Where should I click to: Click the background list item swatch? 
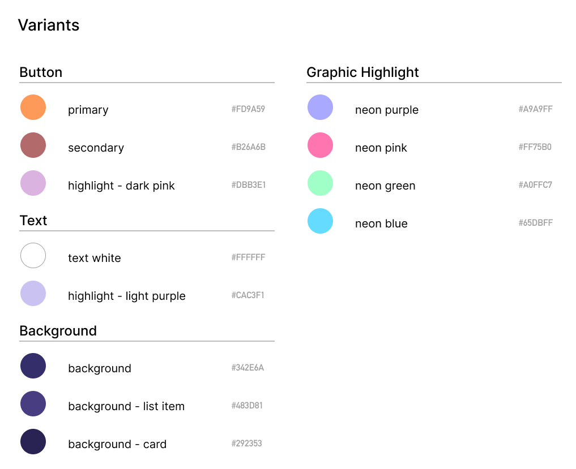[33, 404]
